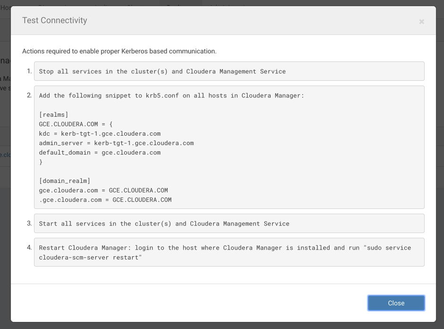Click the [realms] section header line
The width and height of the screenshot is (444, 329).
[54, 114]
